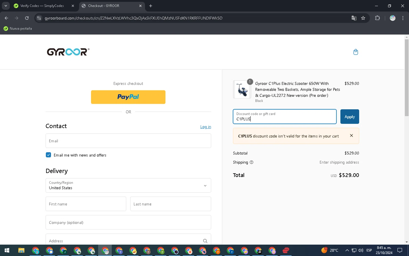
Task: Click the Company (optional) field
Action: pos(128,222)
